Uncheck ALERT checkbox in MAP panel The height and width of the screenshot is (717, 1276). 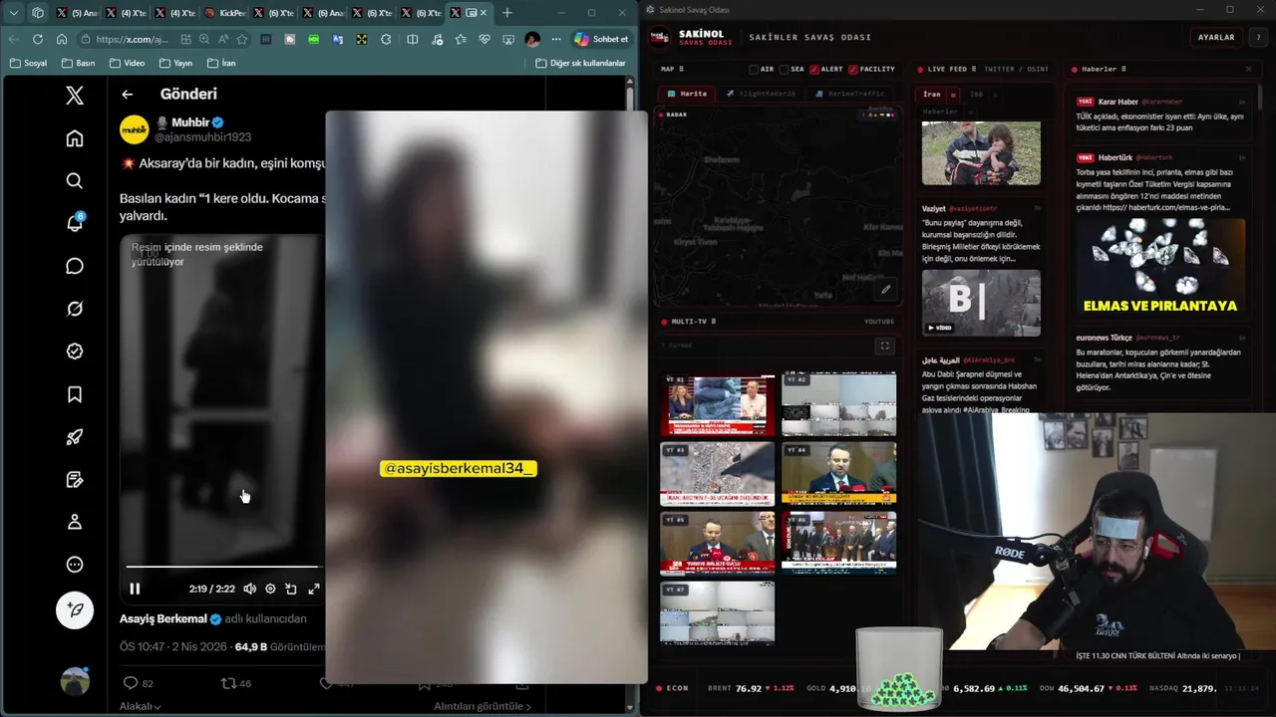tap(814, 70)
